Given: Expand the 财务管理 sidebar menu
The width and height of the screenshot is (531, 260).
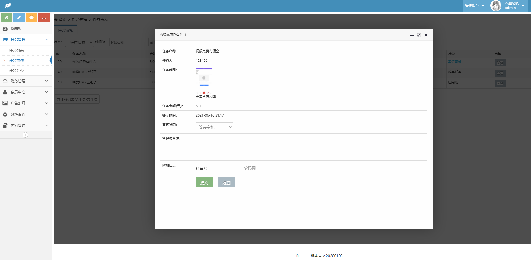Looking at the screenshot, I should (26, 81).
